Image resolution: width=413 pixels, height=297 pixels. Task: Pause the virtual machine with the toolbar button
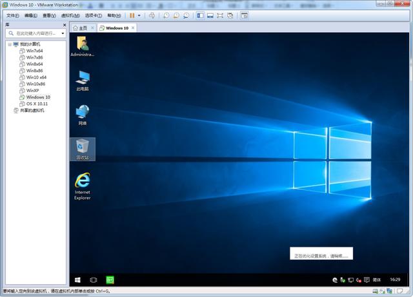click(x=132, y=15)
